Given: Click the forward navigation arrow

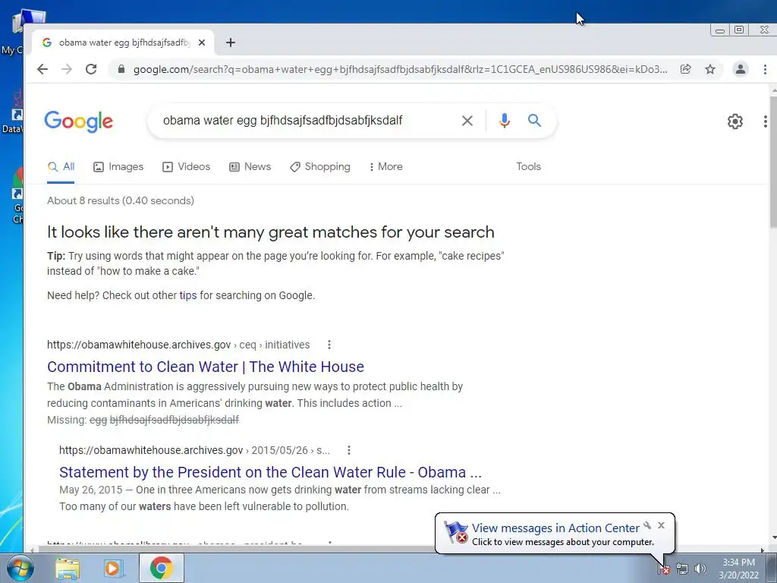Looking at the screenshot, I should pyautogui.click(x=67, y=69).
